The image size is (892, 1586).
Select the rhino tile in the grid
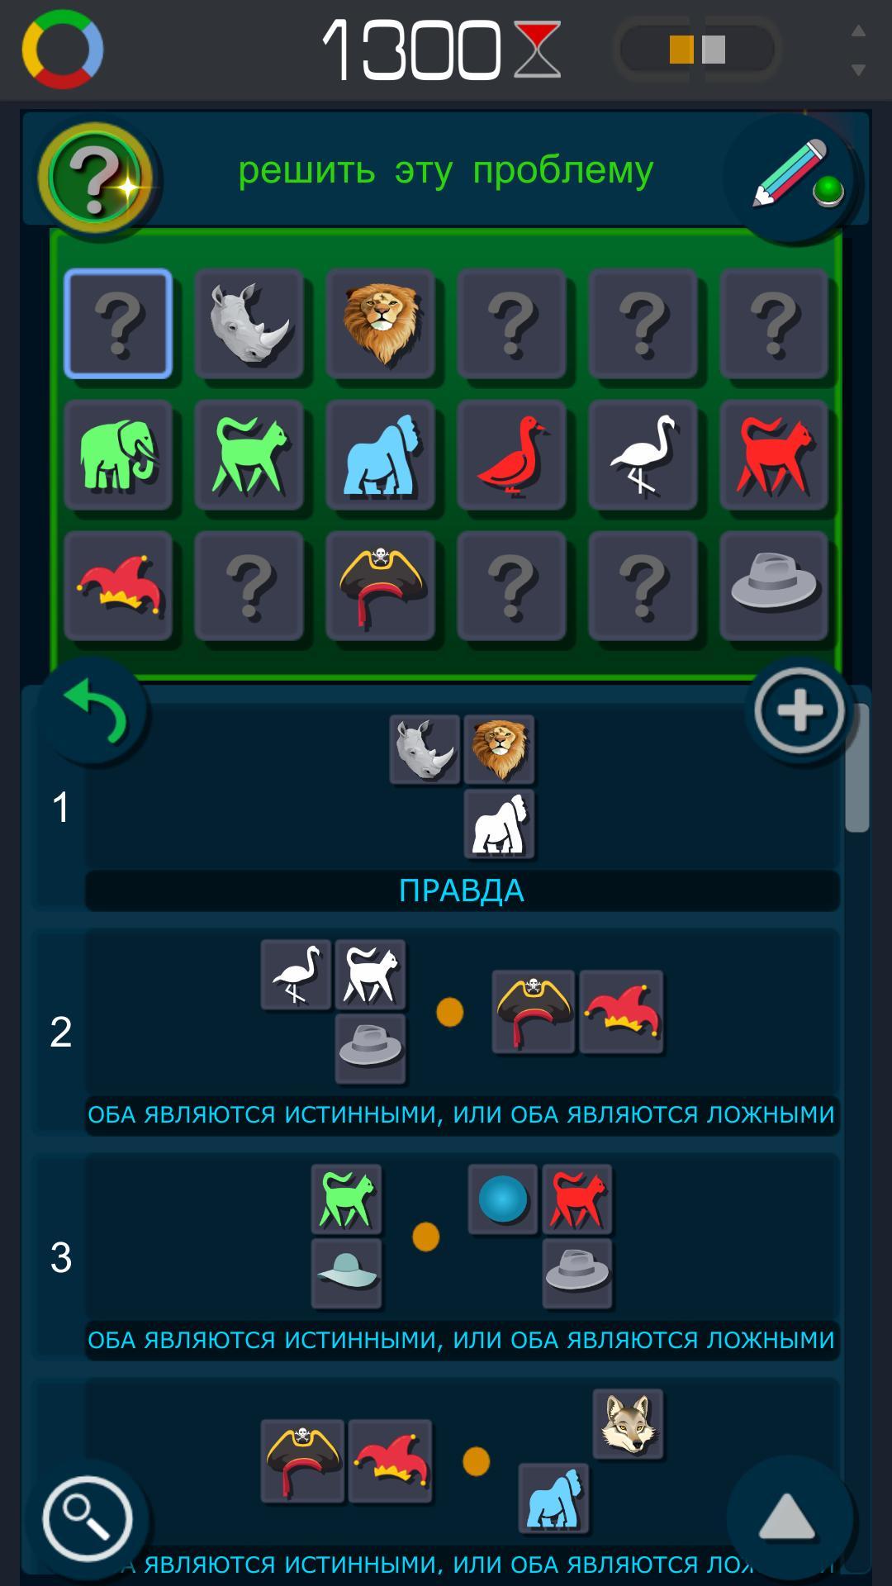[249, 323]
